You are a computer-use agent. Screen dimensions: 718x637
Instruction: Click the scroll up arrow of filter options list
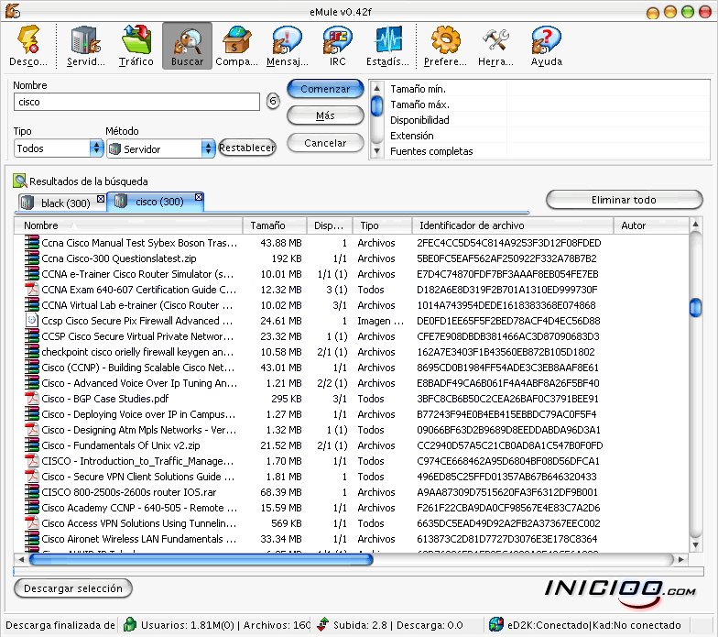[x=376, y=88]
